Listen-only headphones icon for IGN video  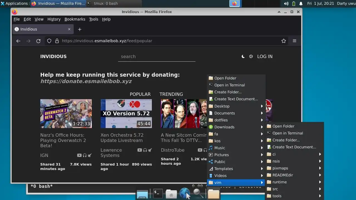coord(85,155)
